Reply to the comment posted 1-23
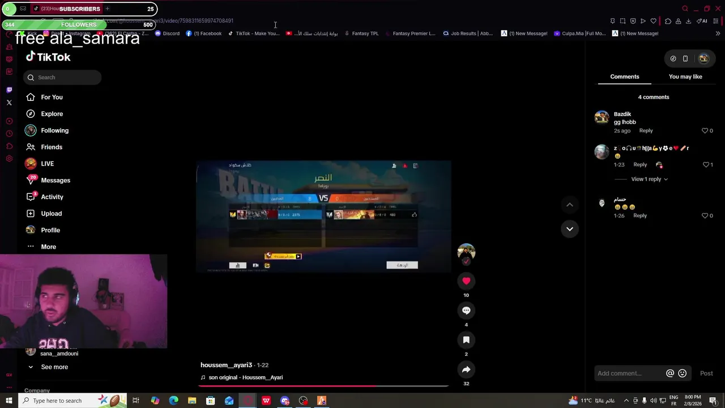Viewport: 725px width, 408px height. 640,164
